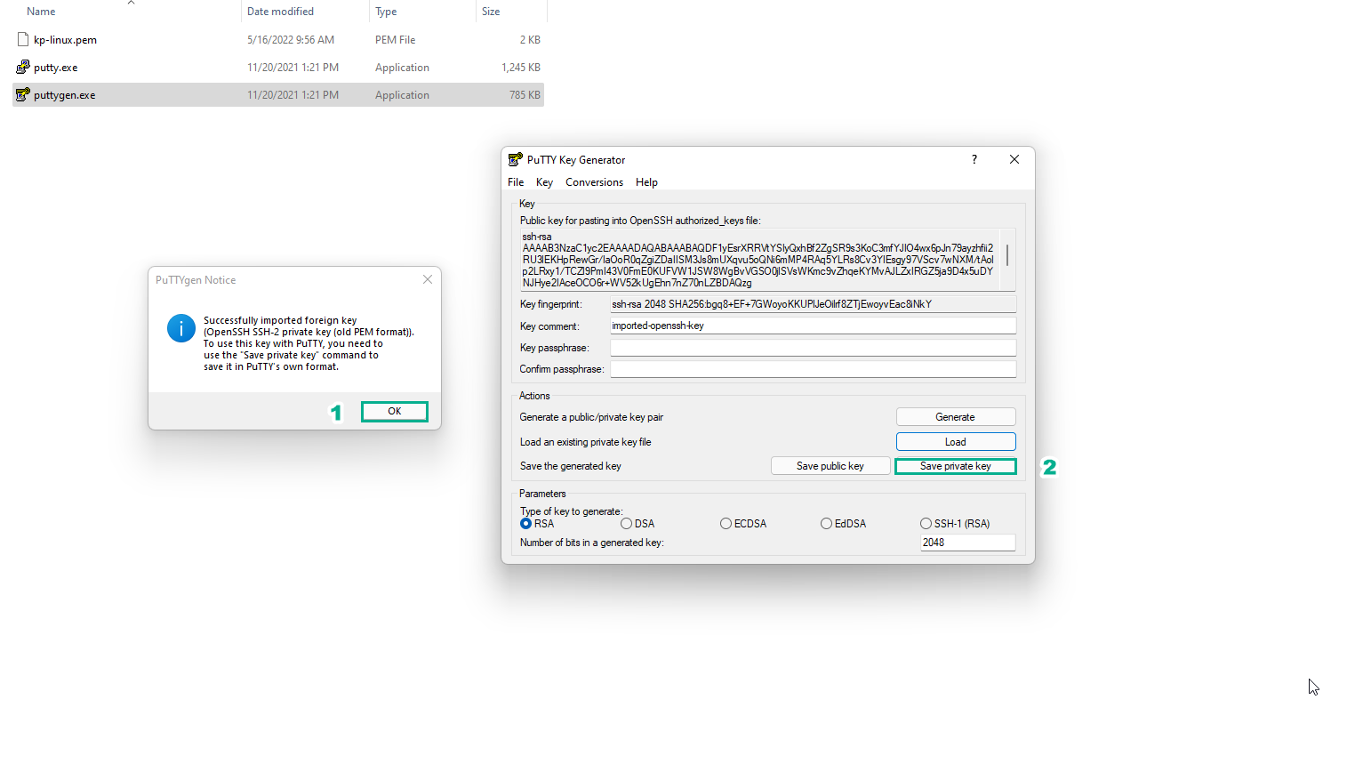Viewport: 1355px width, 780px height.
Task: Click the question mark help button in PuTTY Key Generator
Action: (974, 159)
